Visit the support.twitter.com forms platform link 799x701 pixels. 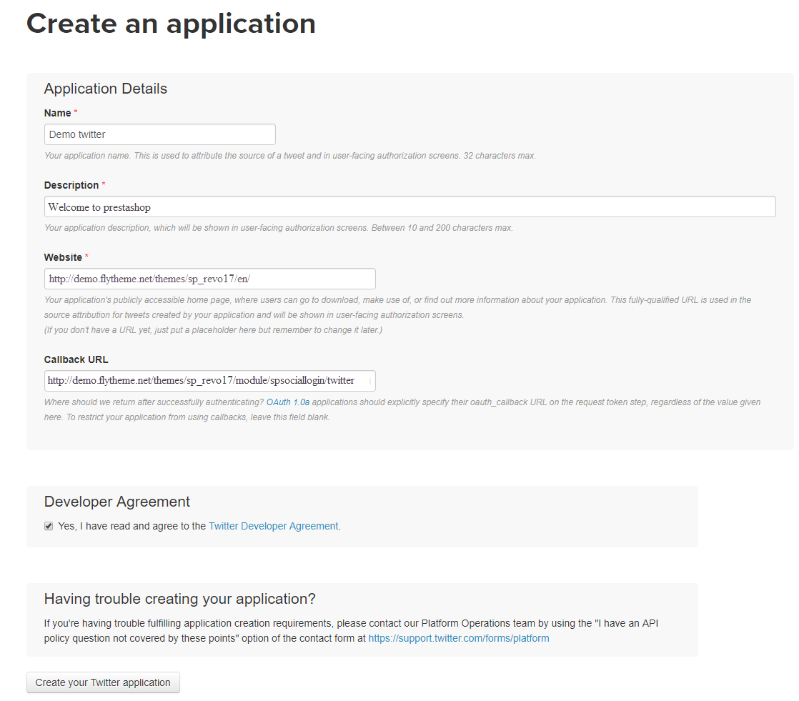459,638
